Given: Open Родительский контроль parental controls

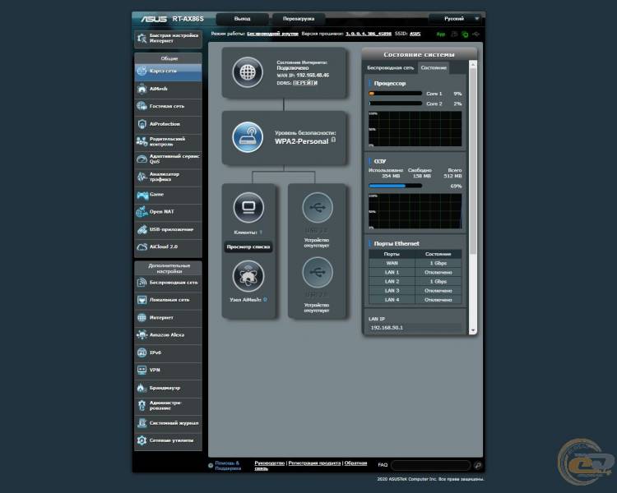Looking at the screenshot, I should [168, 141].
